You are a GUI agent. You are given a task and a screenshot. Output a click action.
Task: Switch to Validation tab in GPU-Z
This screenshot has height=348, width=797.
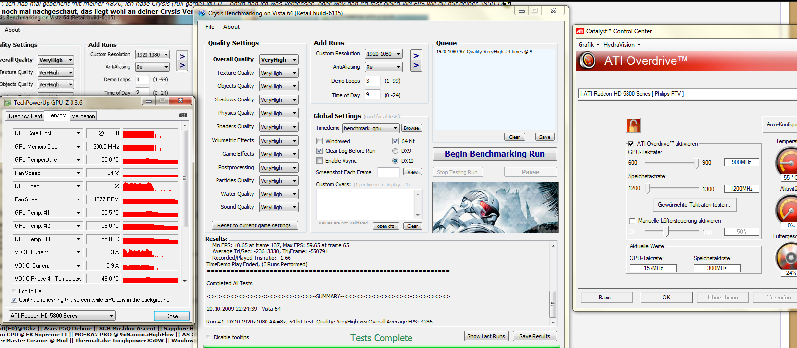coord(83,116)
